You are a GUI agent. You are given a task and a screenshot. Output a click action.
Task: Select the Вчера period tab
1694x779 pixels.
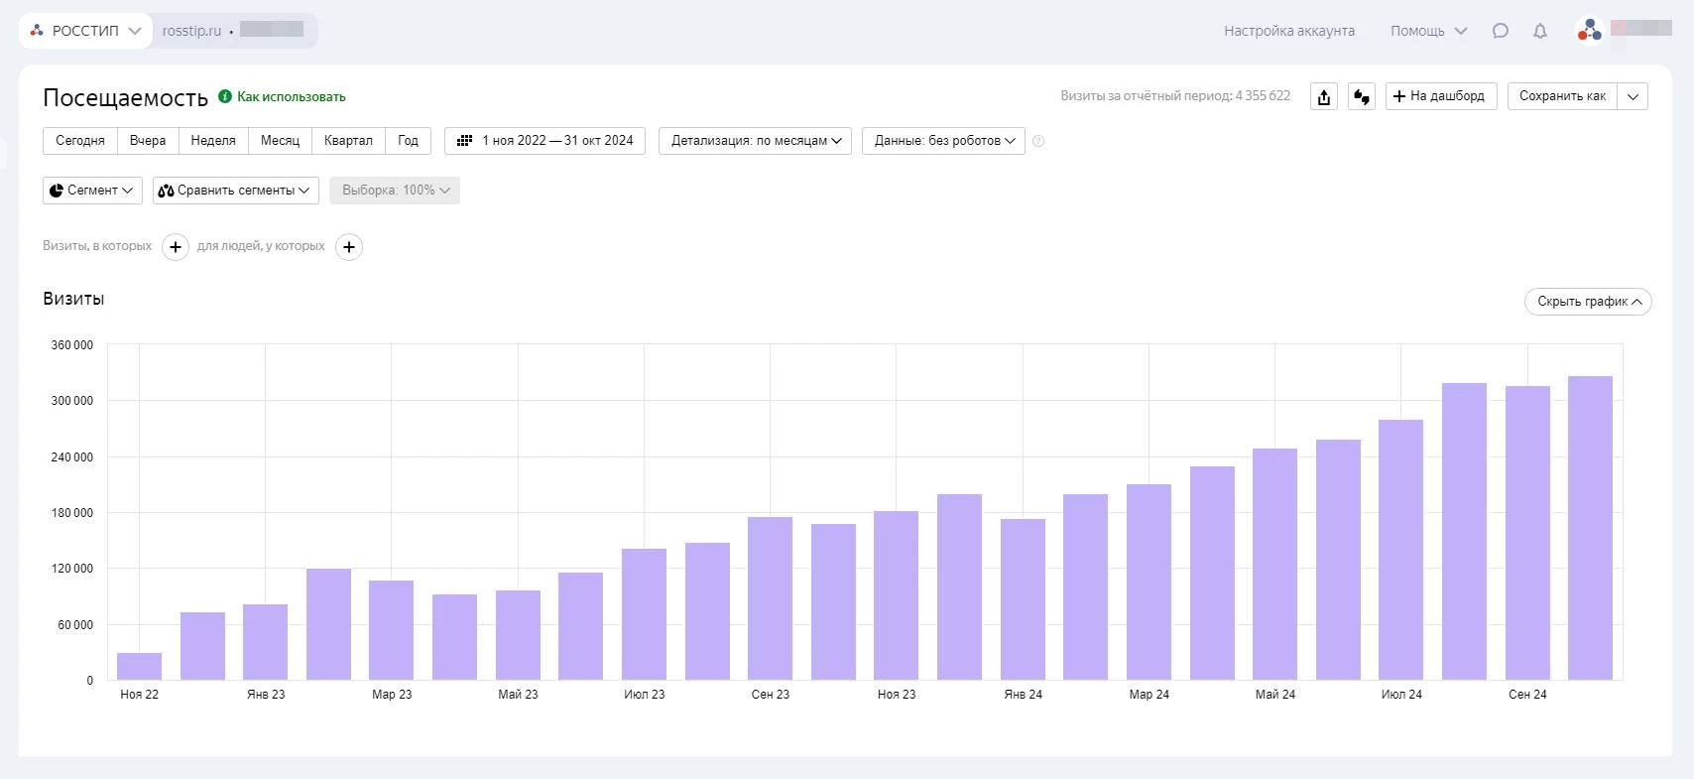(148, 141)
